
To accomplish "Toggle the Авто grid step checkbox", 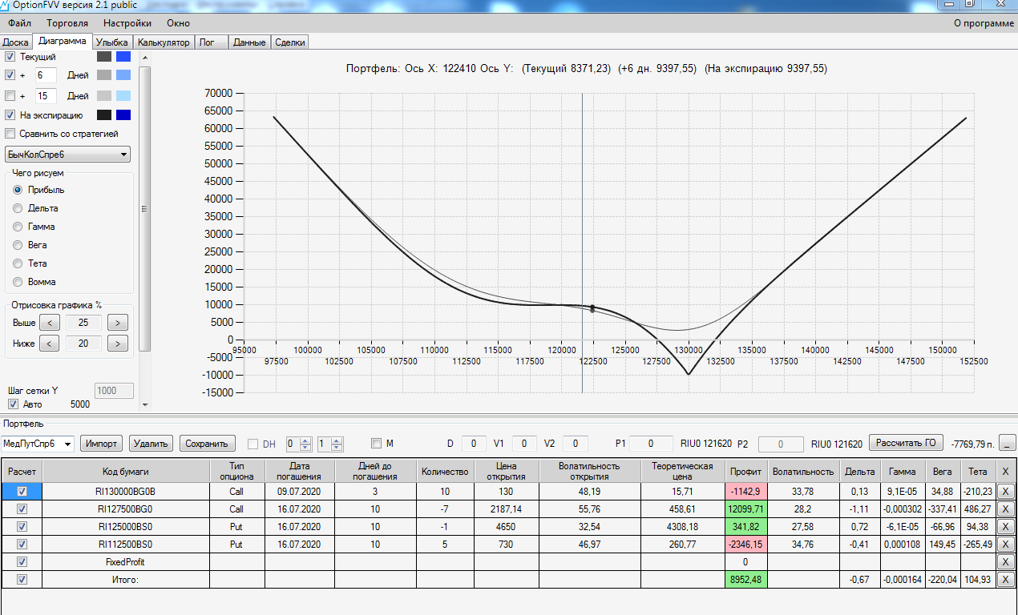I will 13,404.
